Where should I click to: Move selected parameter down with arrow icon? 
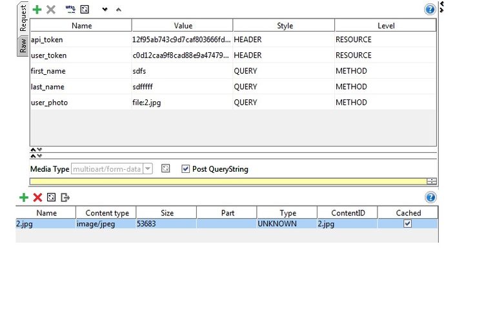pyautogui.click(x=105, y=10)
